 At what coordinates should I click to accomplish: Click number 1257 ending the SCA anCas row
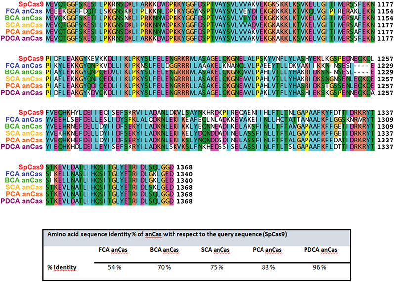tap(385, 79)
